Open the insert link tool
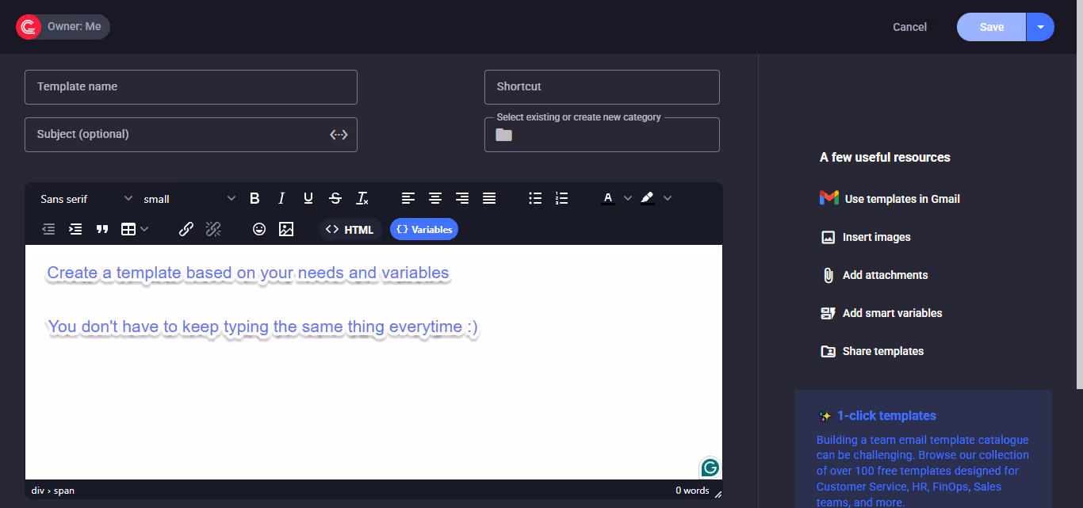This screenshot has width=1083, height=508. pos(186,229)
